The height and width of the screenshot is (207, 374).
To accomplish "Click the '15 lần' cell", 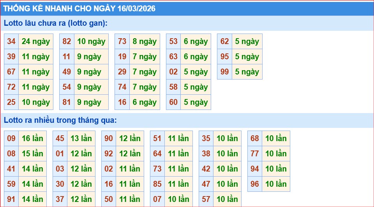I will (32, 154).
